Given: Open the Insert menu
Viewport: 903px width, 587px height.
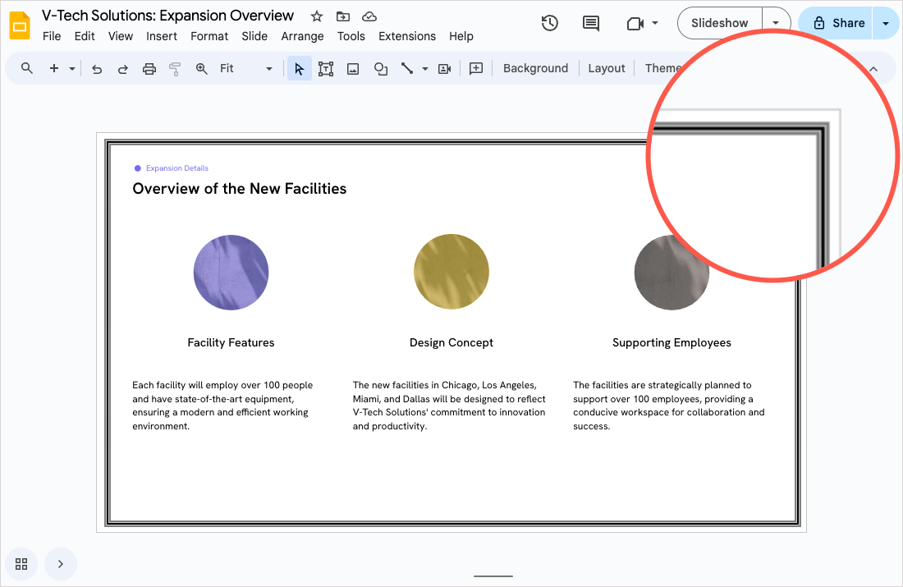Looking at the screenshot, I should [x=161, y=36].
